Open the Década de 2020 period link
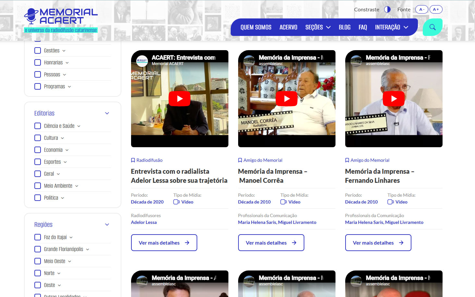Image resolution: width=475 pixels, height=297 pixels. pos(147,202)
